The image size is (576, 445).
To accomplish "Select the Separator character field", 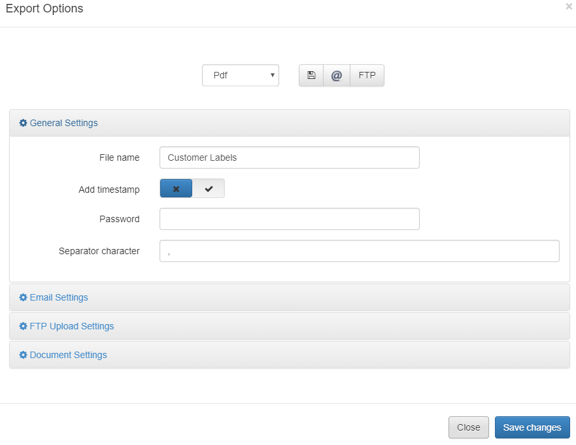I will tap(359, 251).
